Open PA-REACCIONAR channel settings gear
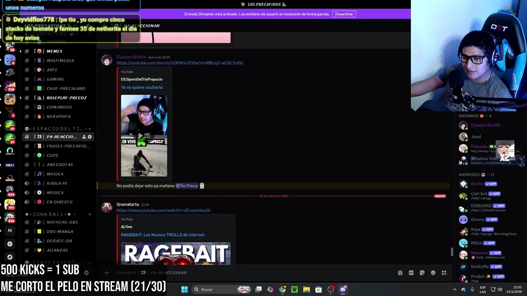Viewport: 527px width, 296px height. (90, 137)
